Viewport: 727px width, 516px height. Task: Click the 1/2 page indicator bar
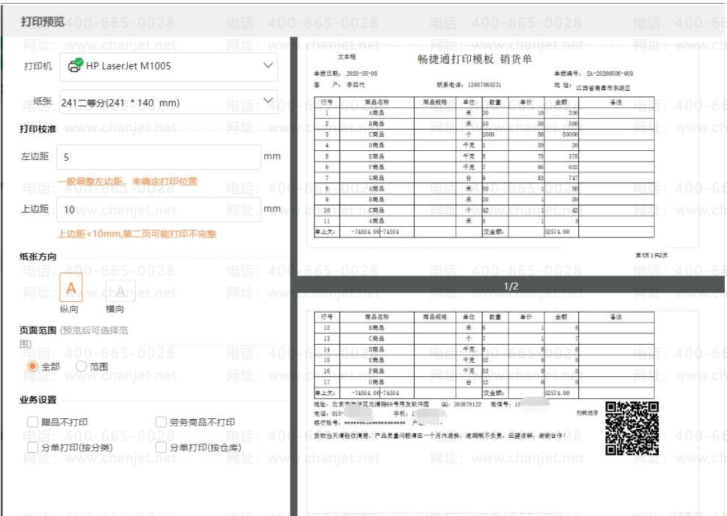(x=511, y=285)
